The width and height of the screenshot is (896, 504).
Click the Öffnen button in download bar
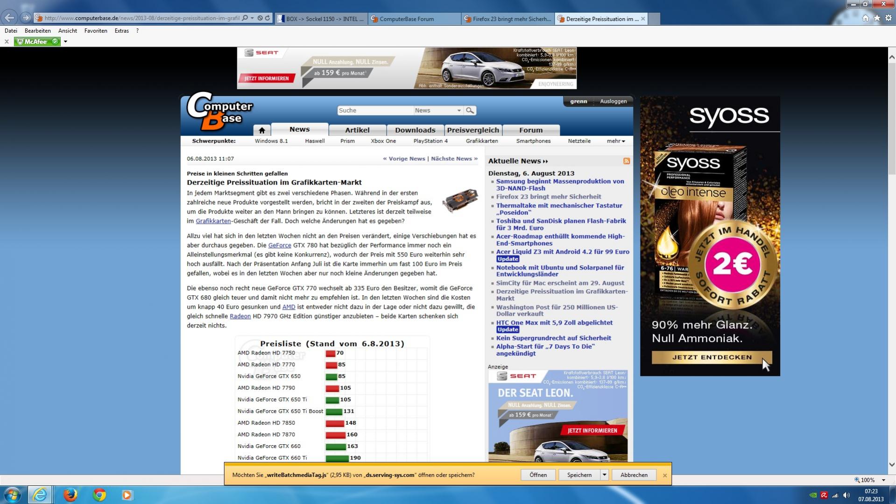point(538,475)
